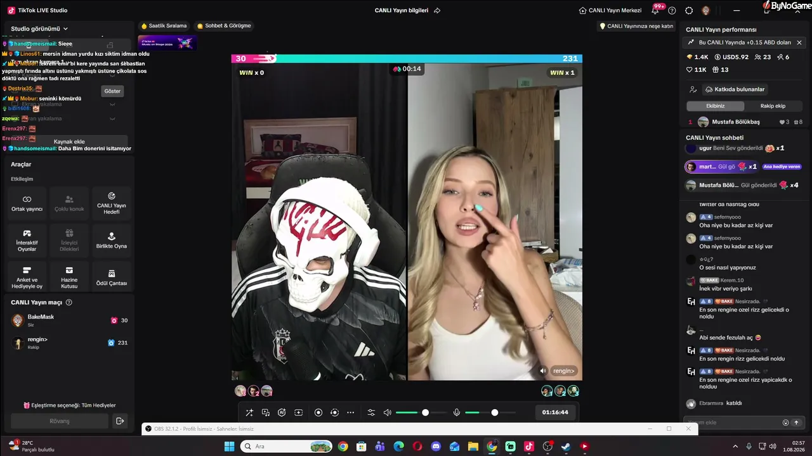Viewport: 812px width, 456px height.
Task: Open the profile avatar in the title bar
Action: point(706,11)
